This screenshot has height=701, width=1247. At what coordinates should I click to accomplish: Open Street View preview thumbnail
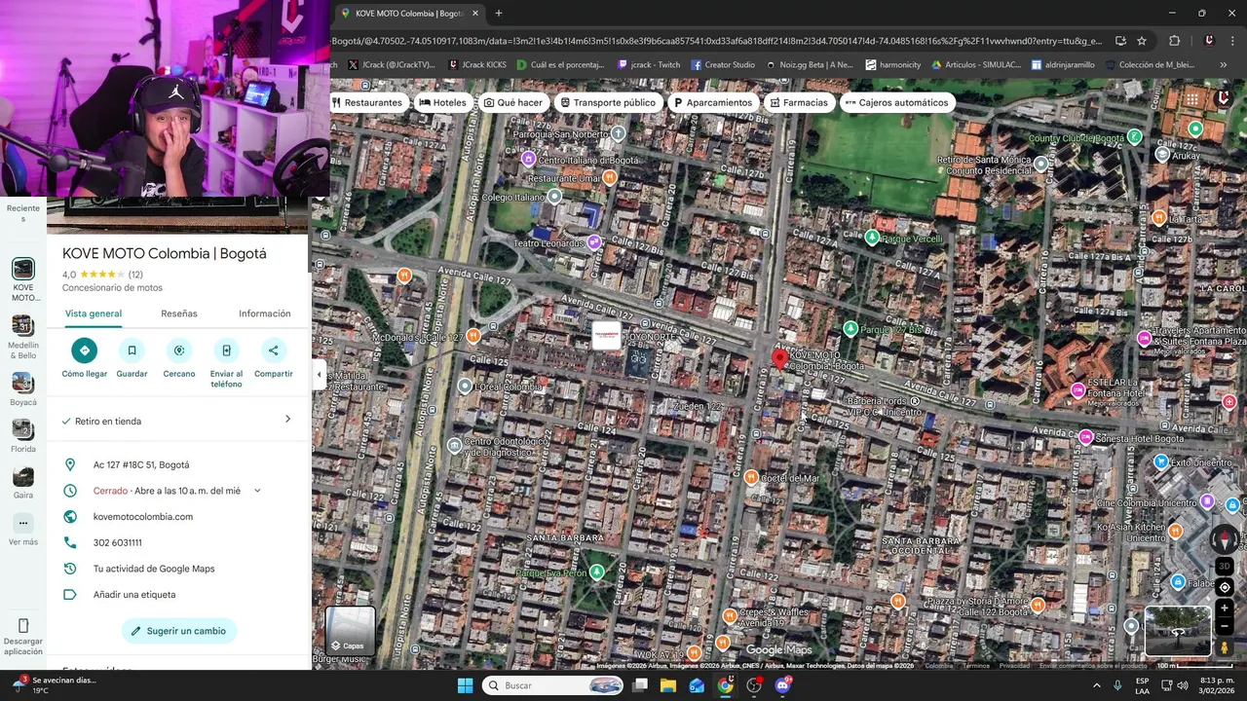click(1178, 631)
